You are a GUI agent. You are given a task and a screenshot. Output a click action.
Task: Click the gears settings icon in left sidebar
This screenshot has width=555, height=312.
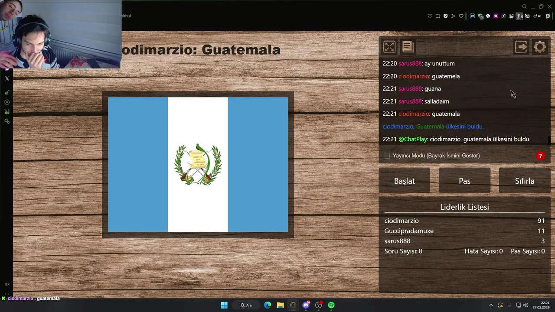coord(7,121)
